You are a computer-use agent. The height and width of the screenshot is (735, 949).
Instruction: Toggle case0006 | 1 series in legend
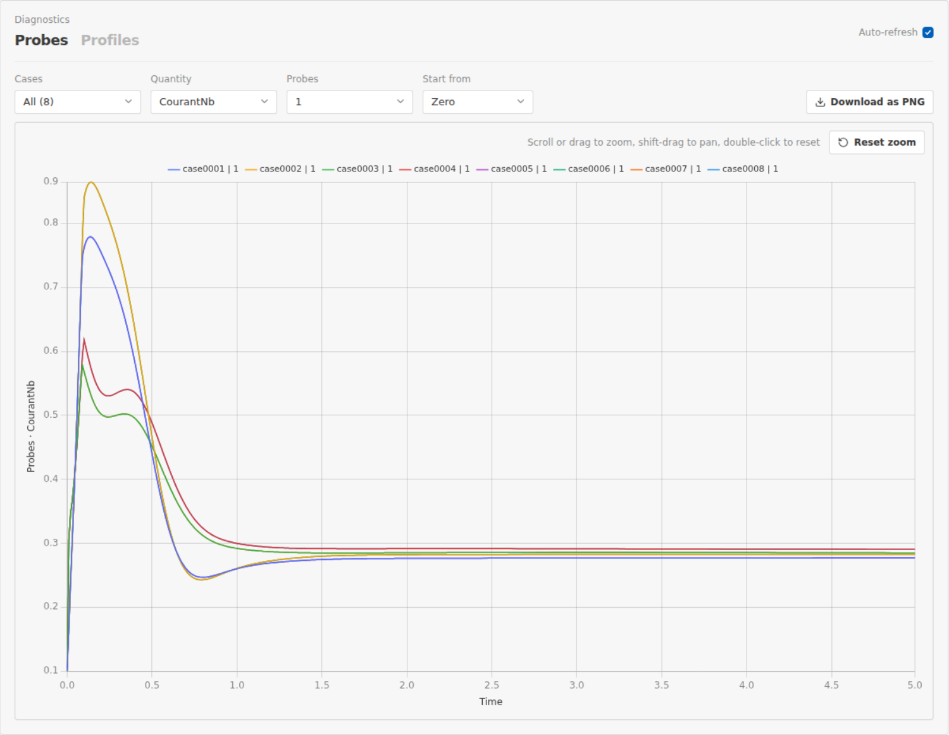tap(589, 169)
